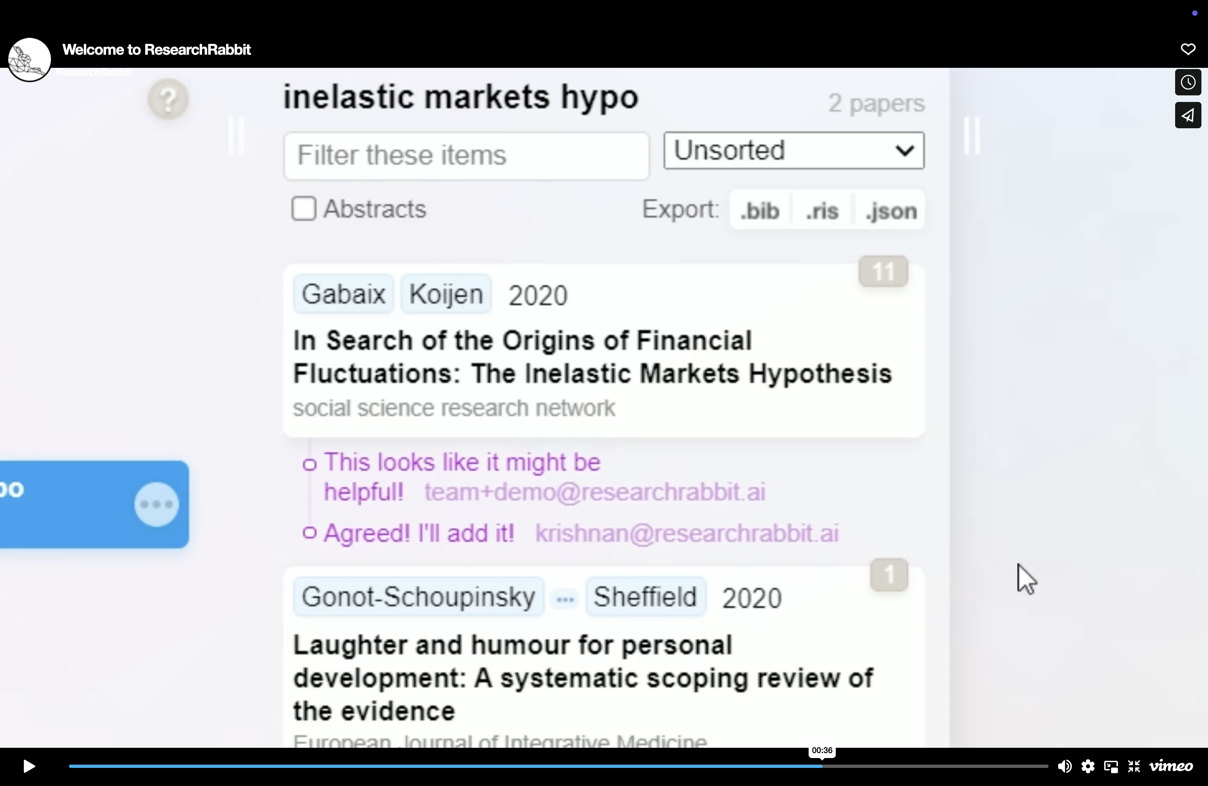The height and width of the screenshot is (786, 1208).
Task: Exit fullscreen mode icon
Action: point(1134,766)
